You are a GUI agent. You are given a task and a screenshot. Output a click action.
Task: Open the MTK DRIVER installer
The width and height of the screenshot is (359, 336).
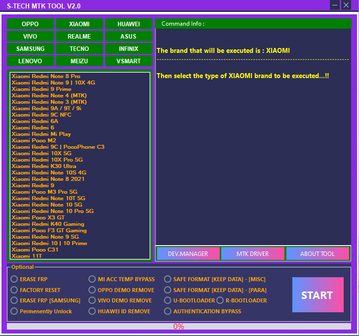tap(253, 253)
